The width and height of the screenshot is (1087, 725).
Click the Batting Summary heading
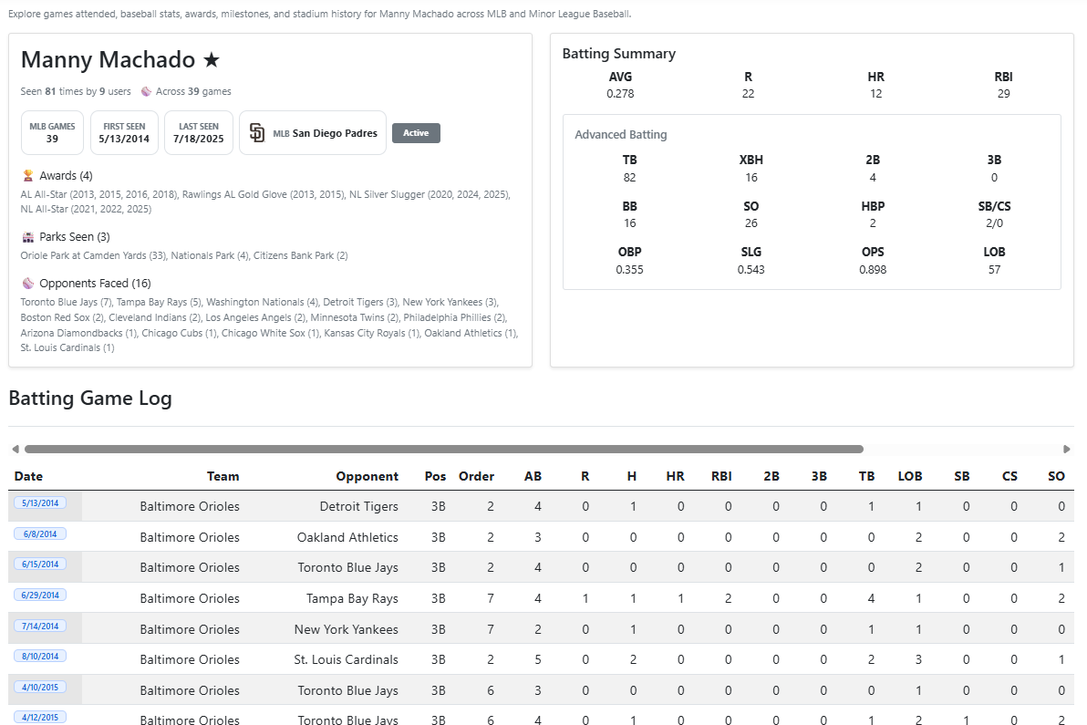[x=618, y=54]
